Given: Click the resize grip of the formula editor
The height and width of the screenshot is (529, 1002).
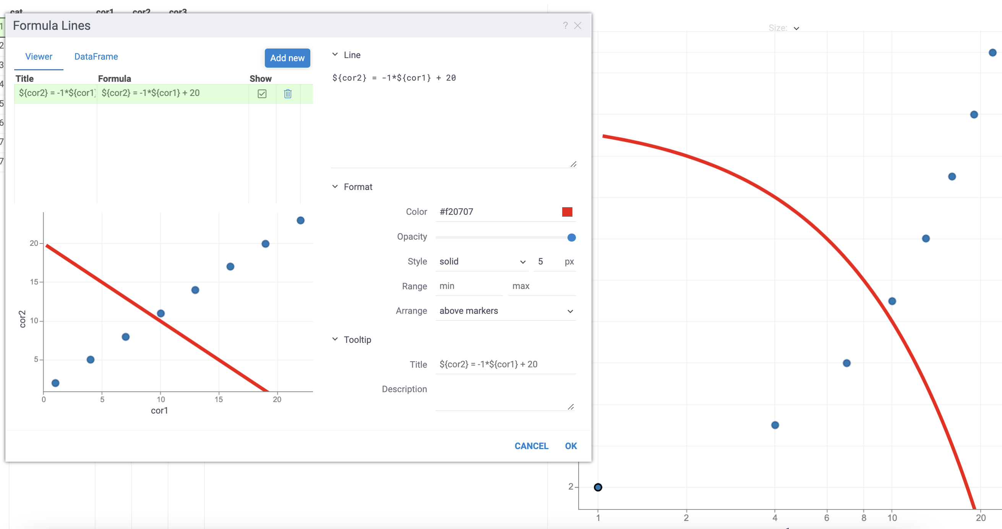Looking at the screenshot, I should point(573,164).
